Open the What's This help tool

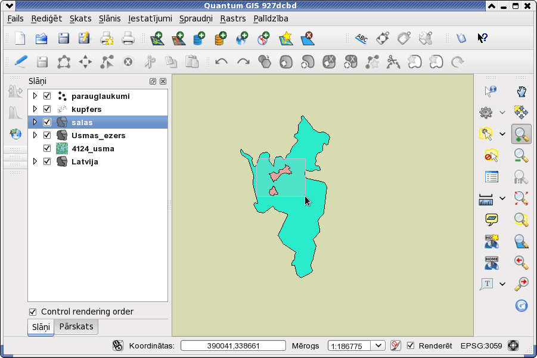(x=482, y=38)
